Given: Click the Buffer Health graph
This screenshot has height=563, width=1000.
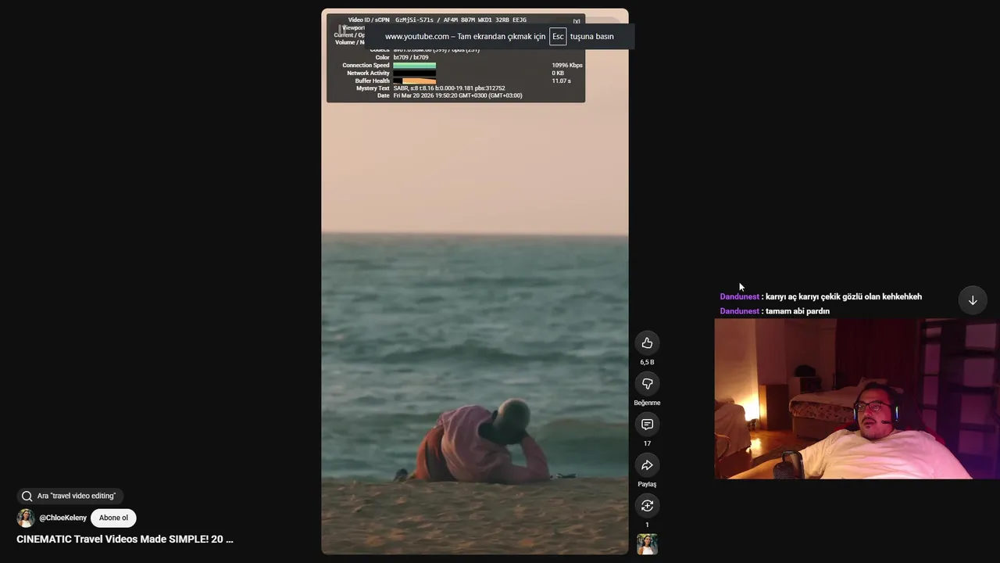Looking at the screenshot, I should 414,81.
